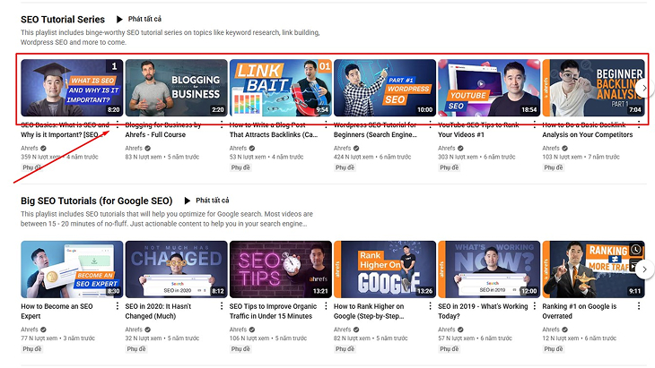
Task: Open options menu for SEO in 2019 video
Action: click(534, 306)
